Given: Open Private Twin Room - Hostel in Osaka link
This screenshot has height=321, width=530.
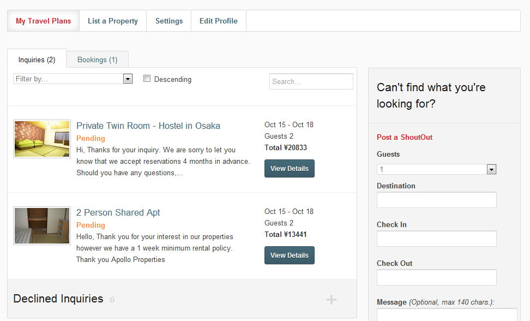Looking at the screenshot, I should coord(148,126).
